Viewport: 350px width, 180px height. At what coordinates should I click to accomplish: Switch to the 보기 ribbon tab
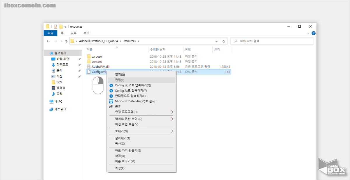coord(86,33)
